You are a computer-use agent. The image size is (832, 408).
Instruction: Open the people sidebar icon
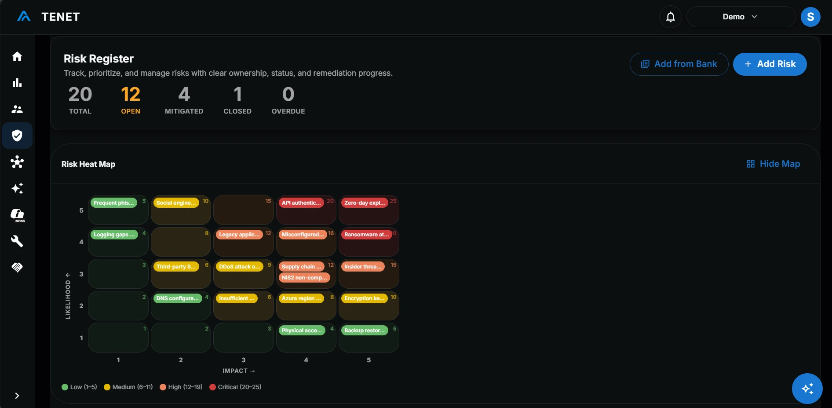tap(17, 109)
